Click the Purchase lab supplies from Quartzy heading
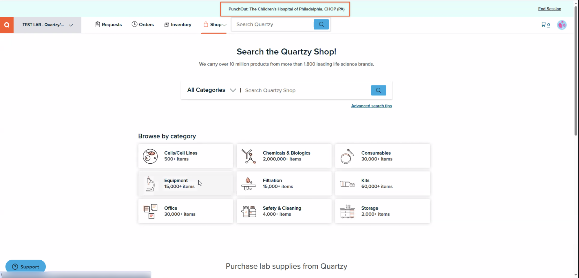The width and height of the screenshot is (579, 278). click(x=286, y=266)
